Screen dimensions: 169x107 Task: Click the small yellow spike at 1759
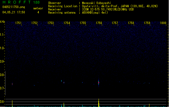point(149,105)
